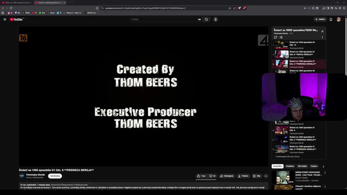Open the browser extensions puzzle icon
Screen dimensions: 347x195
point(313,8)
